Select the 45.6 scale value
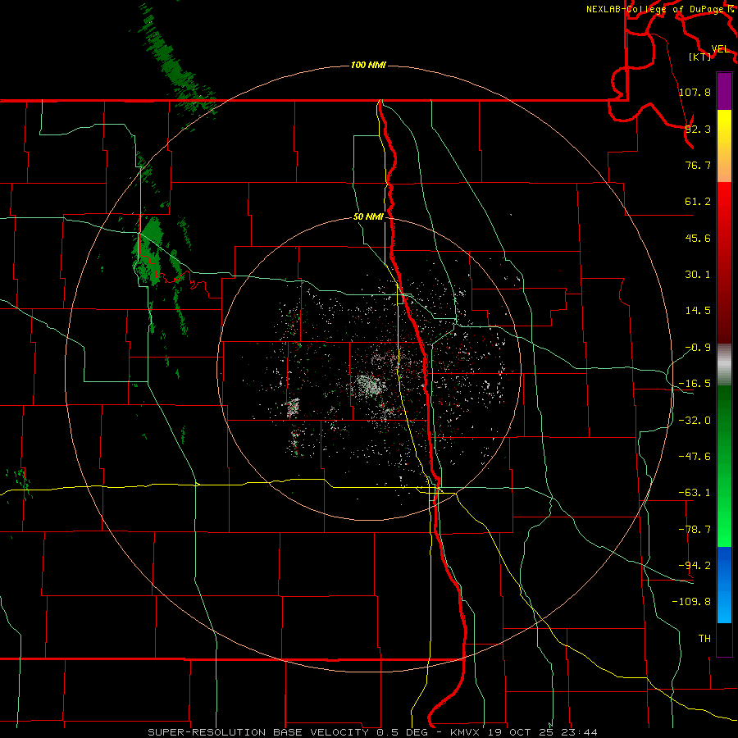 tap(698, 238)
